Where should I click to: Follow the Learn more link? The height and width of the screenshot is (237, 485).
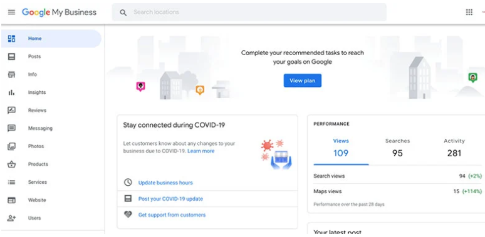[201, 151]
